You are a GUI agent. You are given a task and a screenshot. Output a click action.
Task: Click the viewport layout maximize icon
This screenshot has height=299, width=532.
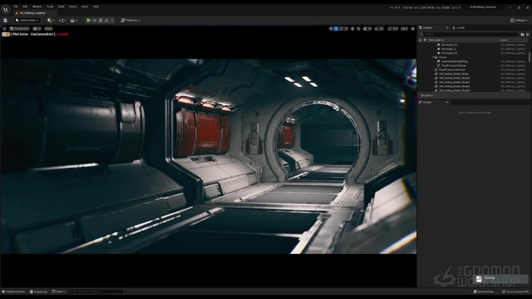pos(413,29)
